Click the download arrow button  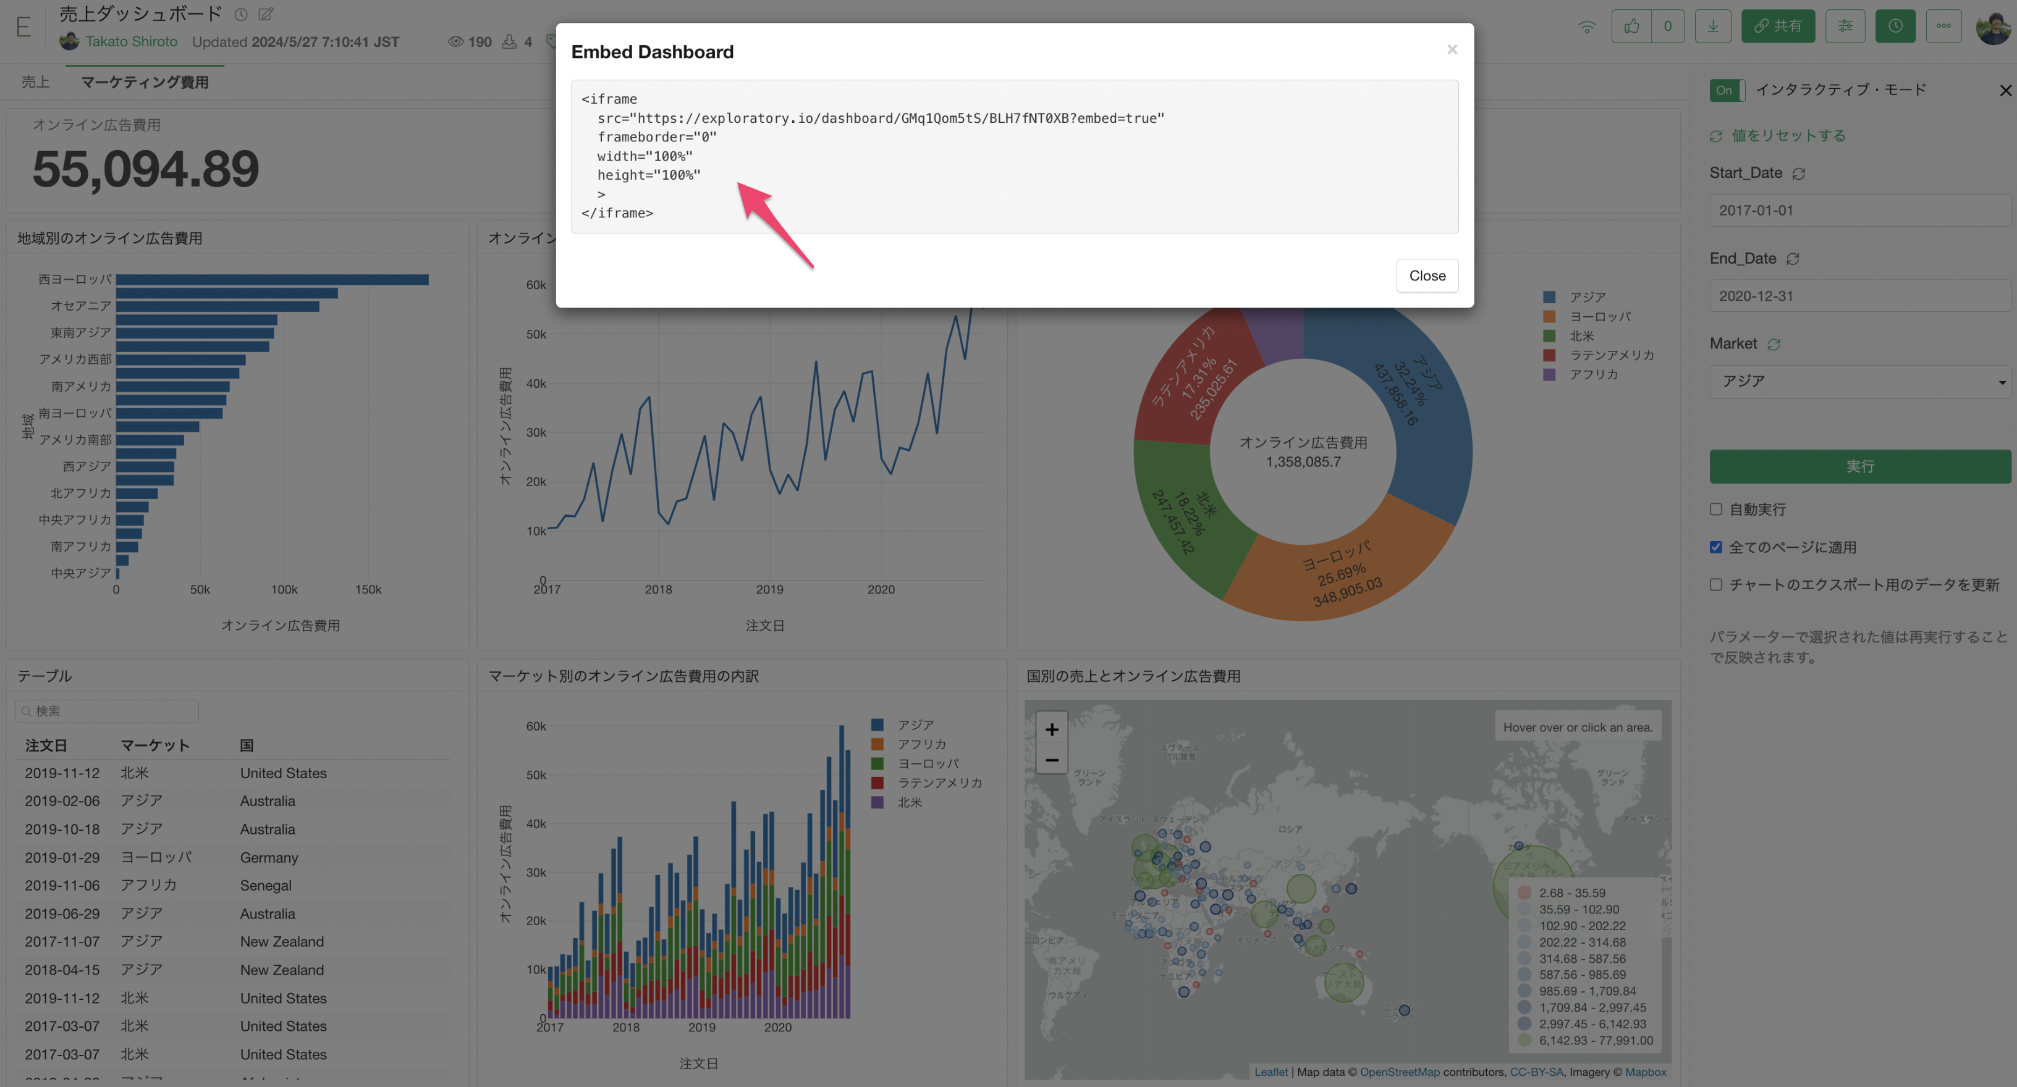pyautogui.click(x=1712, y=26)
